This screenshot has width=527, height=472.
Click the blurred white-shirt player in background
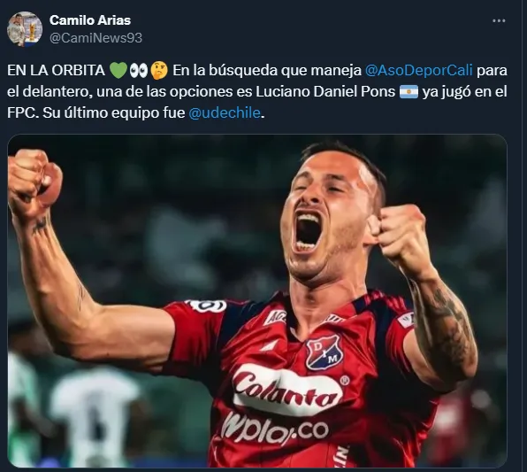tap(95, 416)
